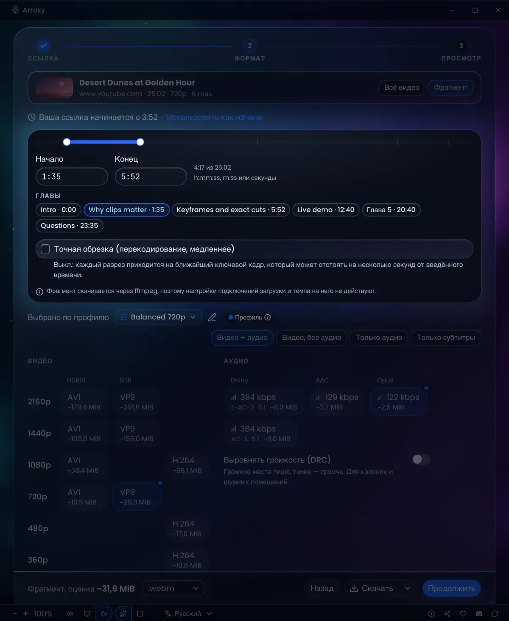Screen dimensions: 509x621
Task: Click the share icon in status bar
Action: pos(447,614)
